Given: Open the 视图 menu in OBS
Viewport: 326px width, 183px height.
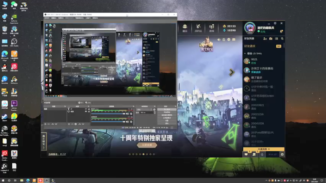Looking at the screenshot, I should 61,18.
